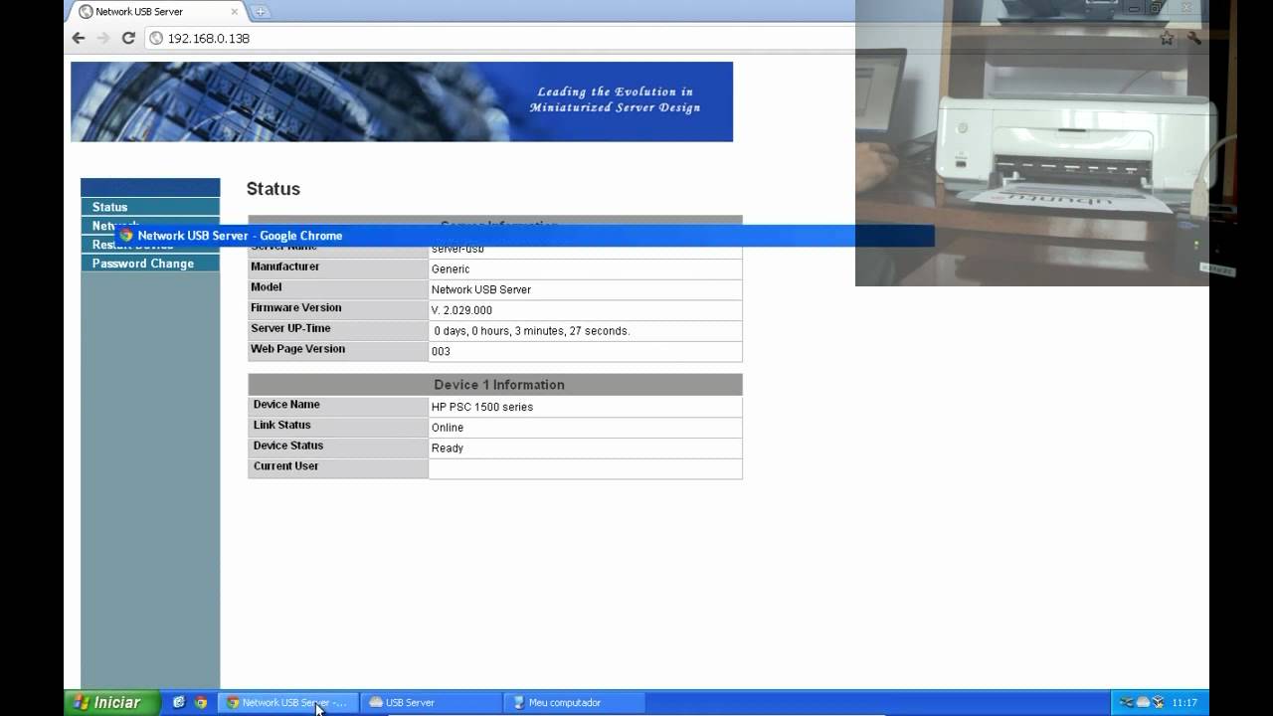Open a new tab with the plus button

coord(260,12)
